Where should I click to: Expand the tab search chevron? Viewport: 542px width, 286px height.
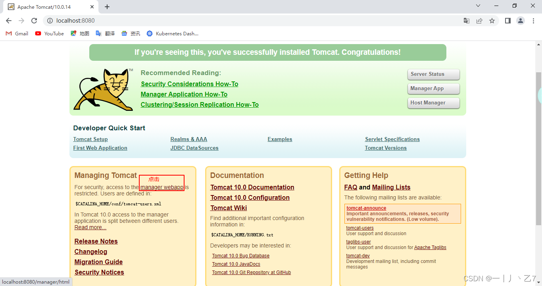478,6
